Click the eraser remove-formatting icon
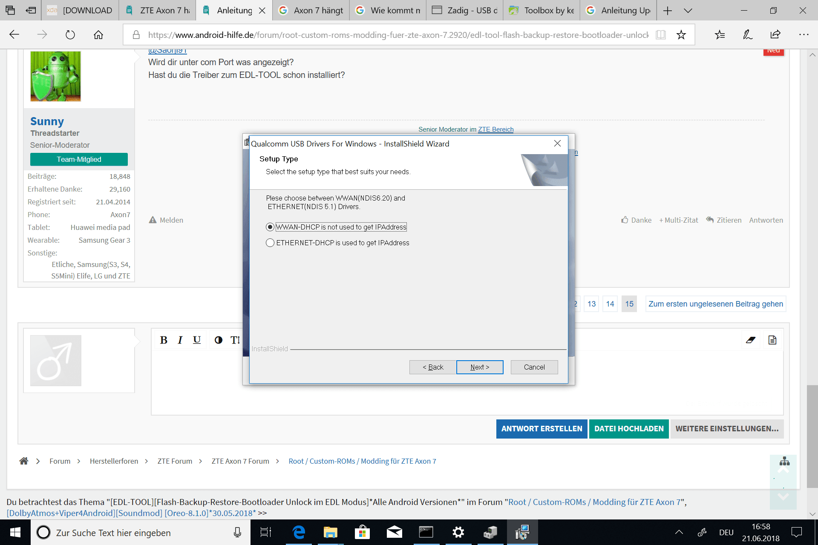Viewport: 818px width, 545px height. coord(751,340)
